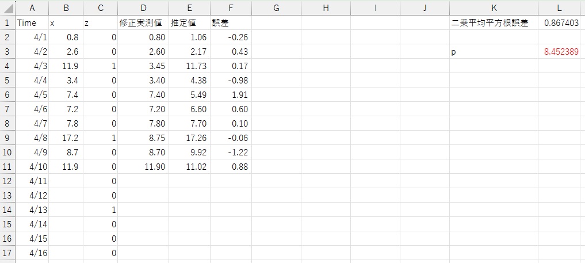This screenshot has width=585, height=263.
Task: Click the Time header cell
Action: coord(32,23)
